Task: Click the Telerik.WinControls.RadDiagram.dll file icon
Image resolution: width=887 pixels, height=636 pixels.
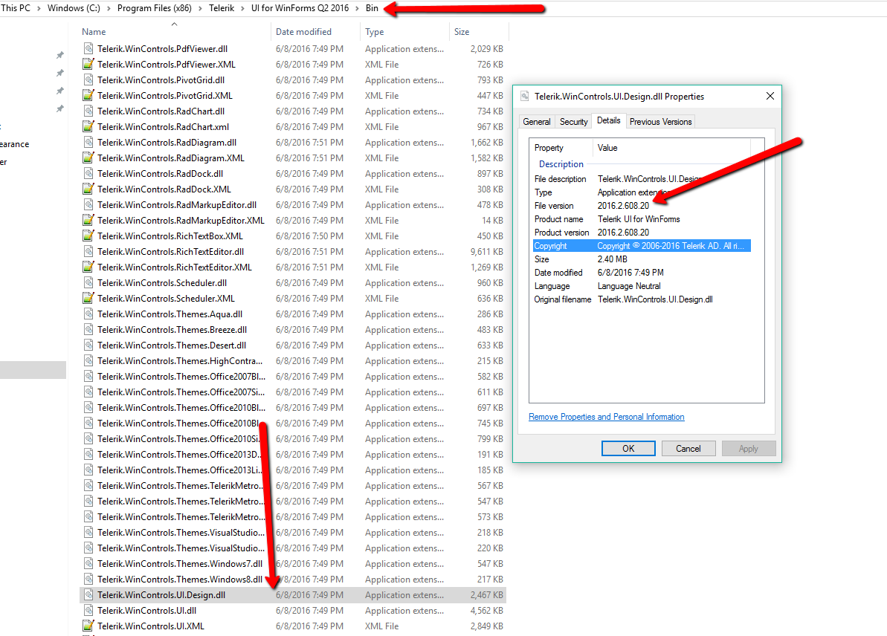Action: click(88, 143)
